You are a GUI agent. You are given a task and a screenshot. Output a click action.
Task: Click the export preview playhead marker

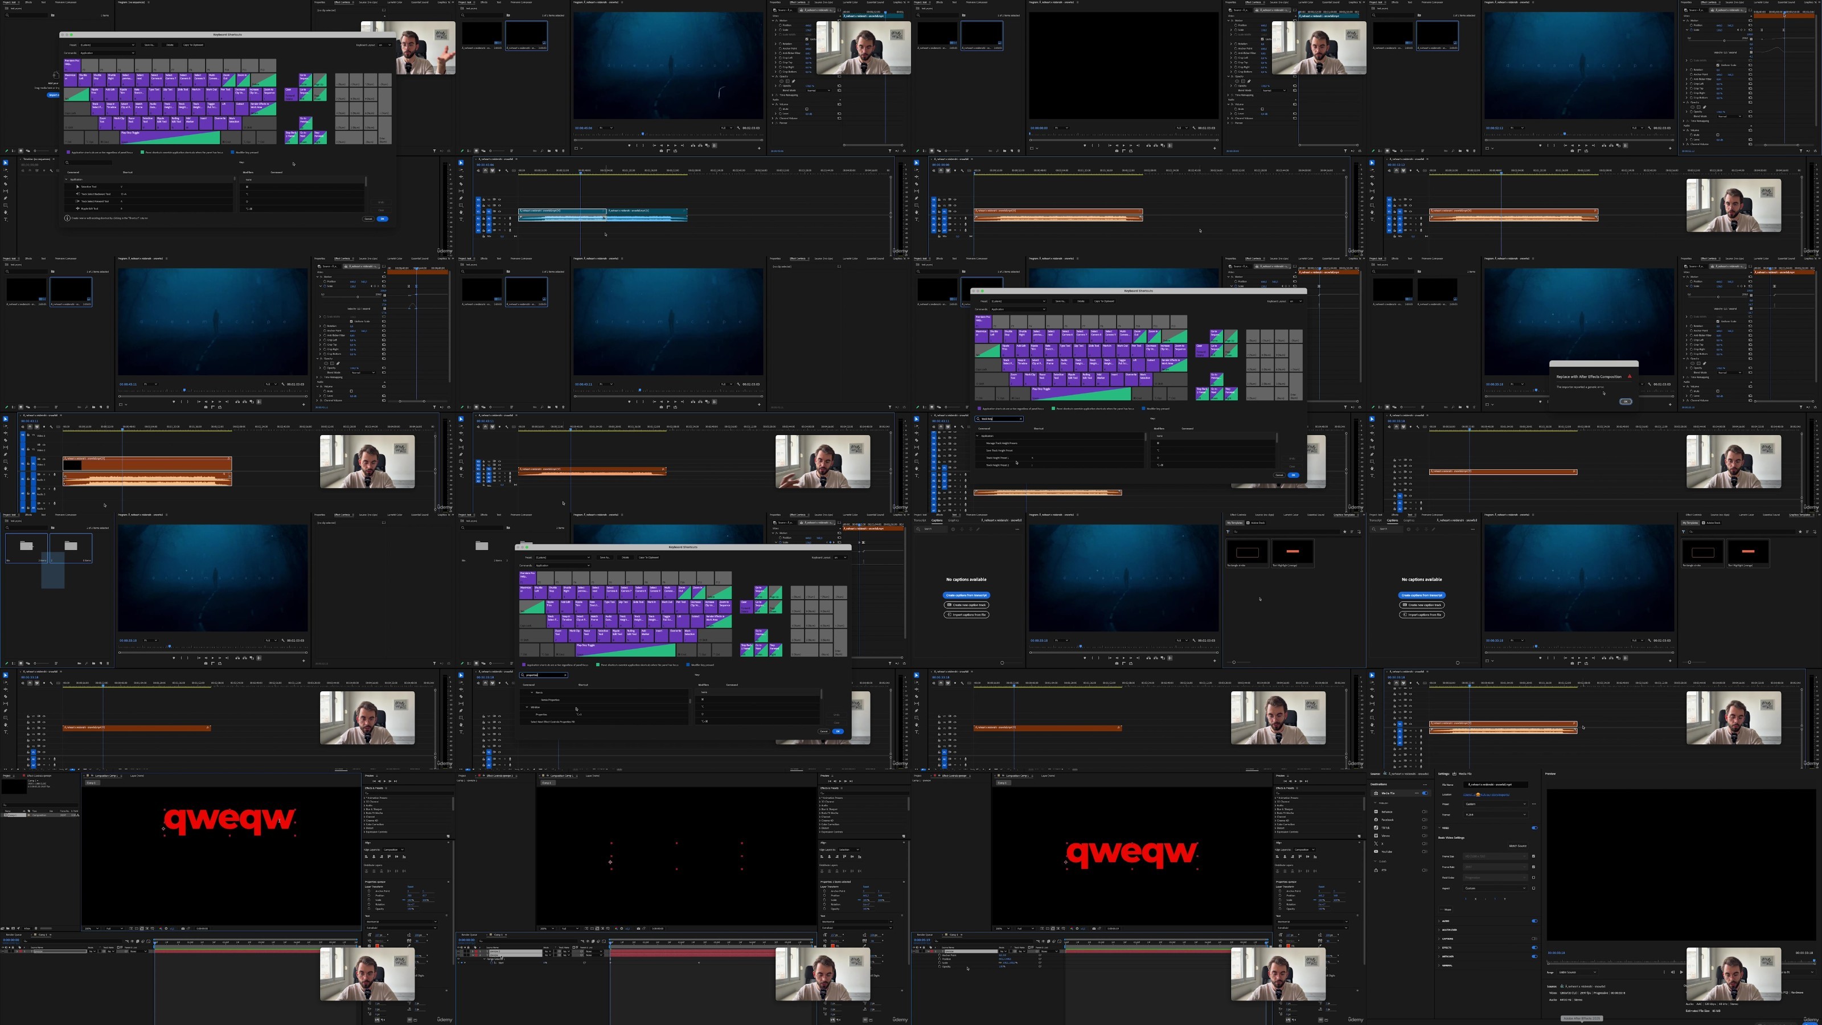[x=1815, y=961]
